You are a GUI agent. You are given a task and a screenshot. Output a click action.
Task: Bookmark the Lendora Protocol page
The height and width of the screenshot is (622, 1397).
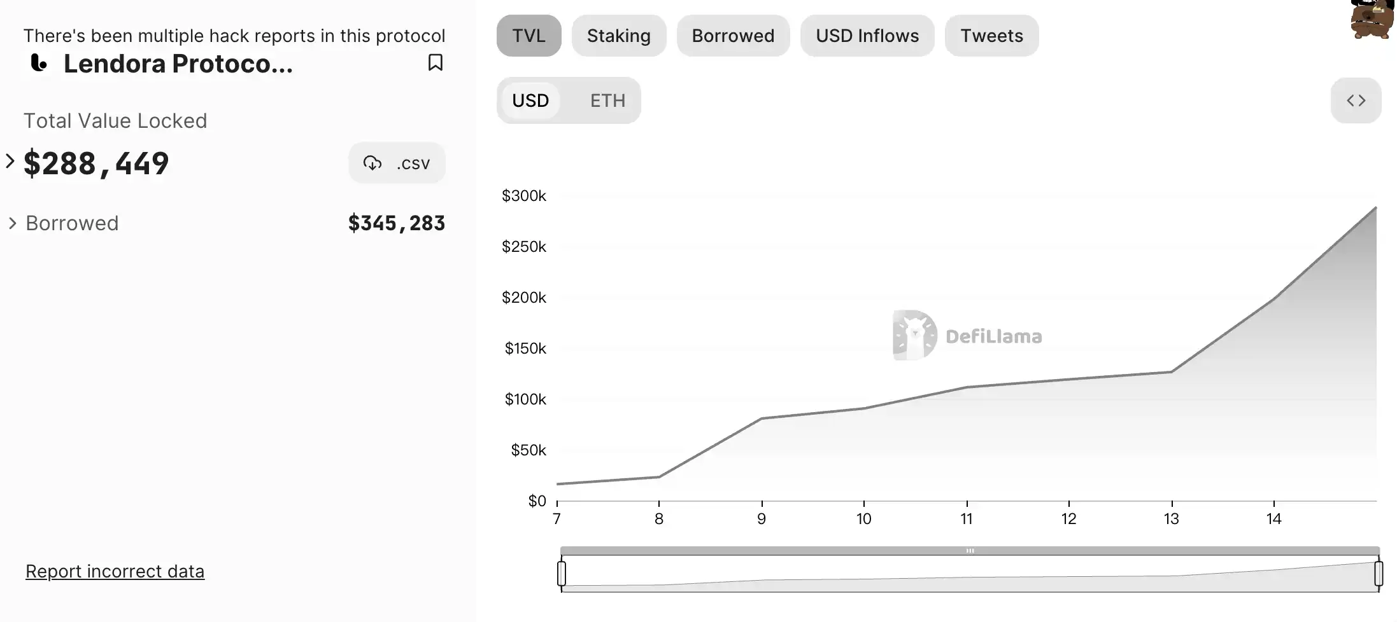tap(436, 62)
